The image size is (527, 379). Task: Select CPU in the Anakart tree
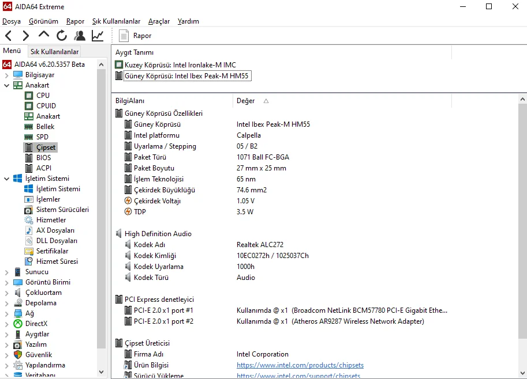[43, 96]
